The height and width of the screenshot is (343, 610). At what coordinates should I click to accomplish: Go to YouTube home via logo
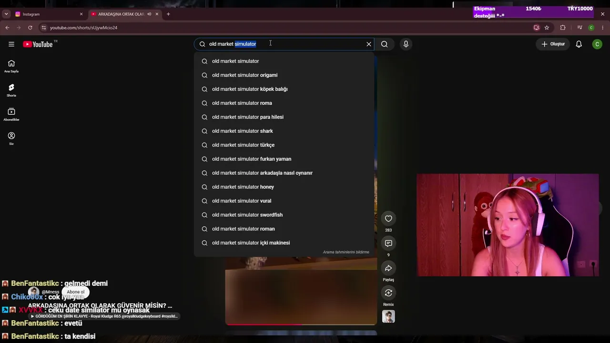[38, 44]
